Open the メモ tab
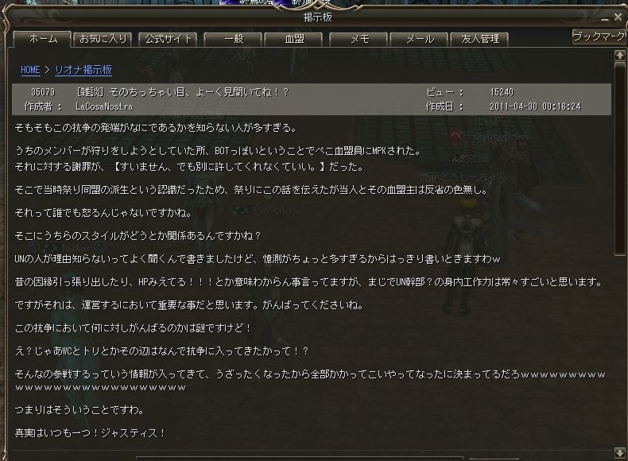The height and width of the screenshot is (461, 628). coord(359,39)
